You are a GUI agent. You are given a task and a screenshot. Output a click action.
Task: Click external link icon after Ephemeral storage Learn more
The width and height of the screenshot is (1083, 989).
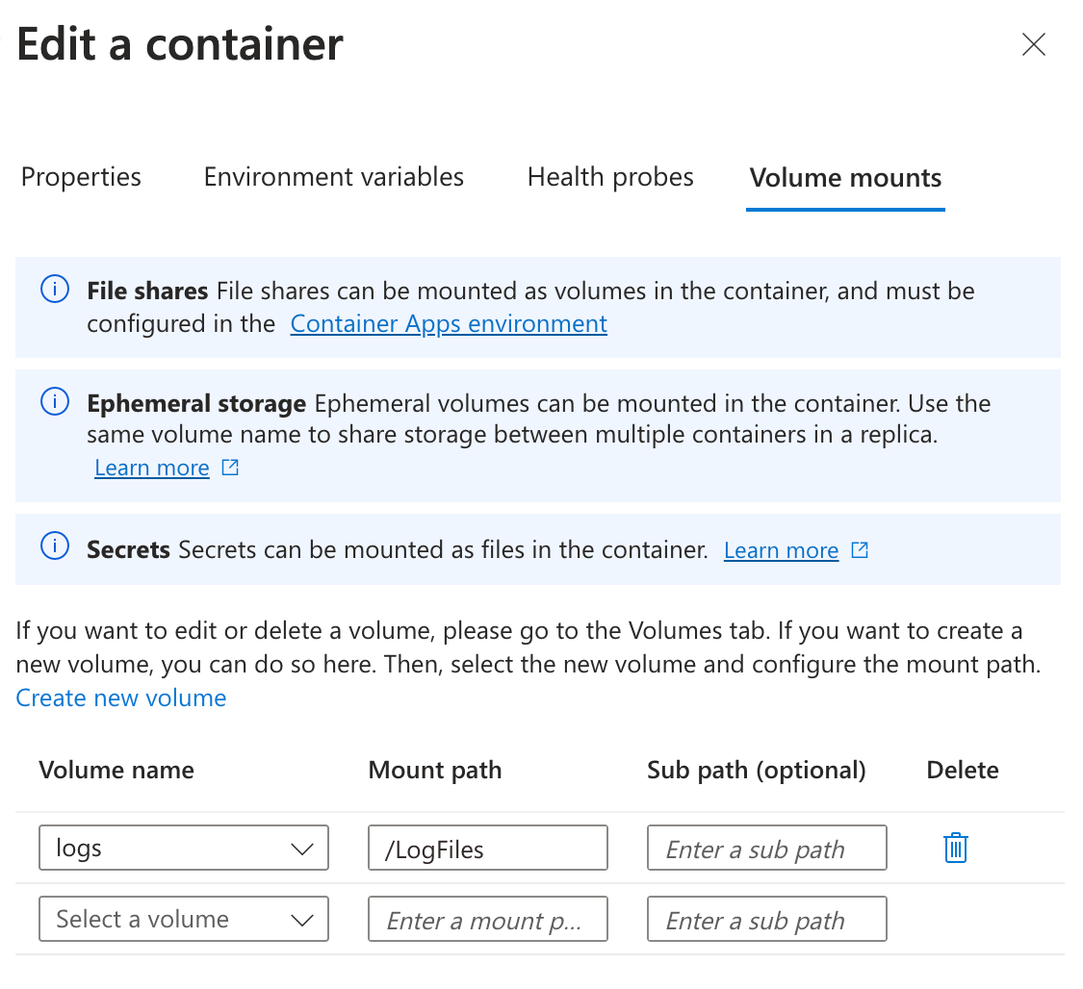(229, 467)
